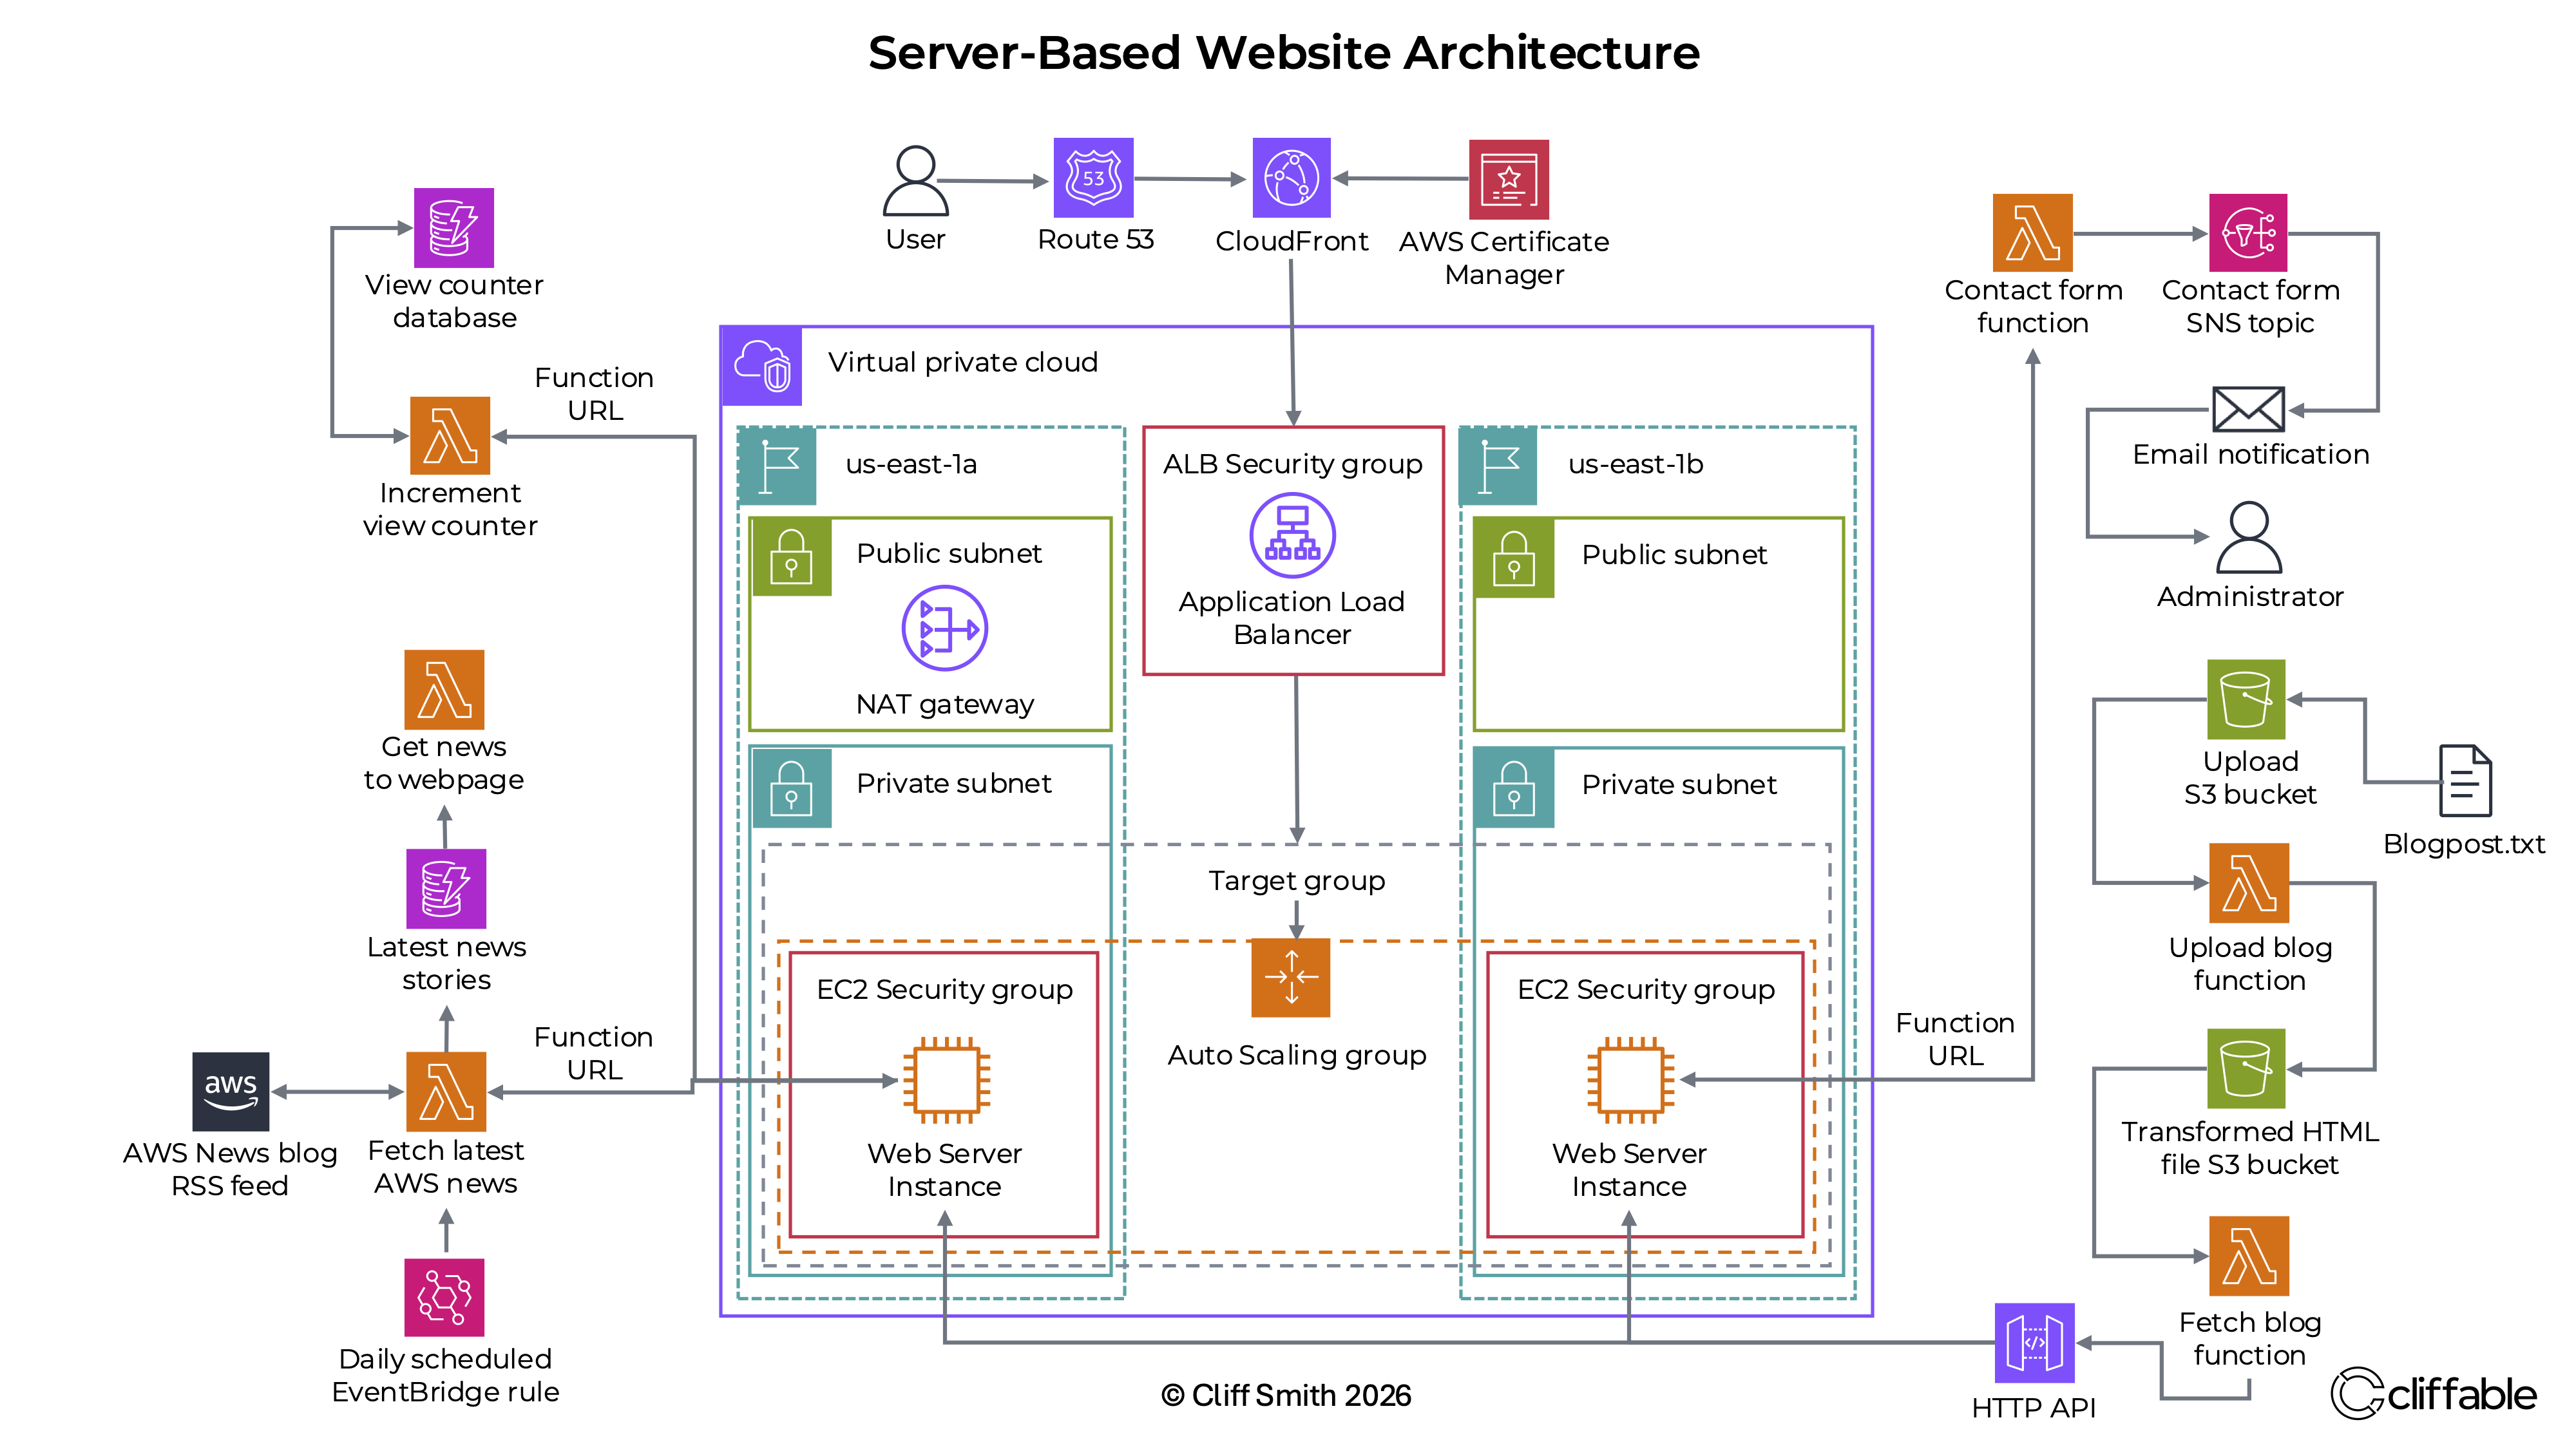Viewport: 2576px width, 1449px height.
Task: Select the Fetch latest AWS news Lambda icon
Action: click(x=446, y=1091)
